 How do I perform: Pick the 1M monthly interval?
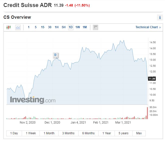click(x=85, y=27)
